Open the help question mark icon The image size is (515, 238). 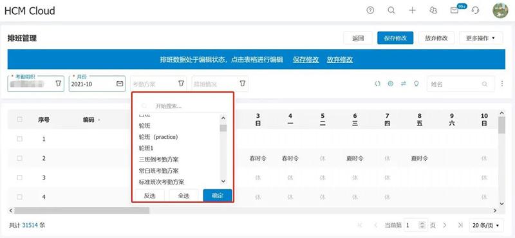[x=370, y=10]
